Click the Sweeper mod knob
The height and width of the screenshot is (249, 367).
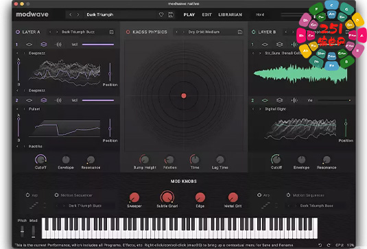pos(134,198)
